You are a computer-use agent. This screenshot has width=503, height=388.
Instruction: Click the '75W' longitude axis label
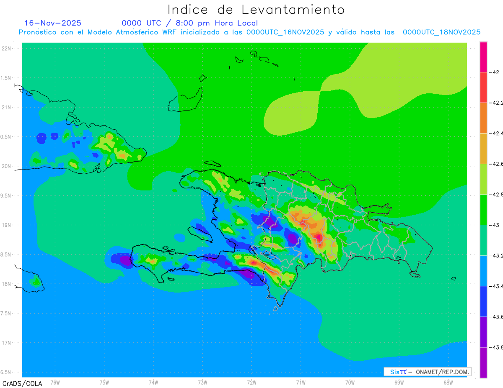click(104, 382)
